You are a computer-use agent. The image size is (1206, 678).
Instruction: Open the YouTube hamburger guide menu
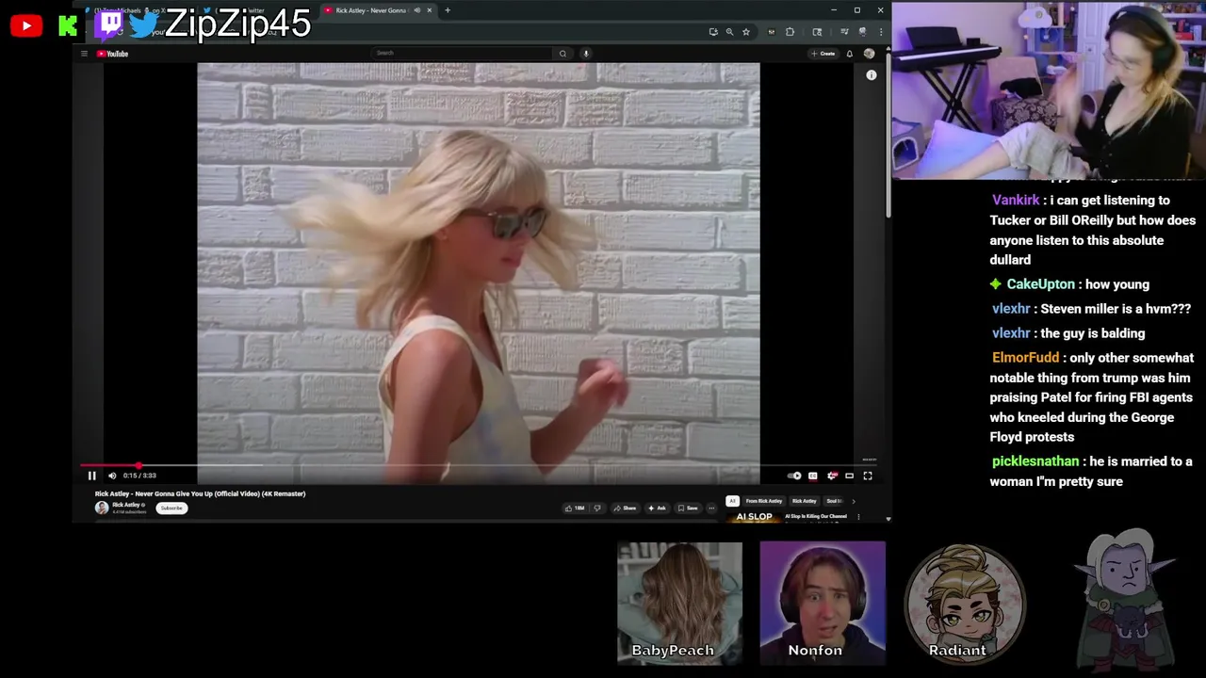click(84, 54)
